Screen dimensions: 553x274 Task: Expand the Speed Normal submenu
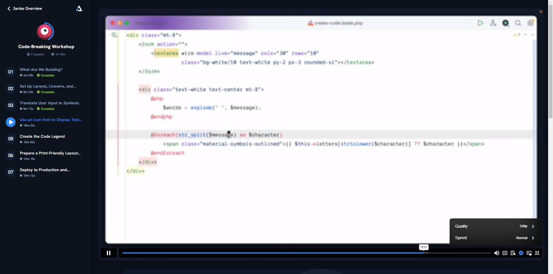[495, 238]
